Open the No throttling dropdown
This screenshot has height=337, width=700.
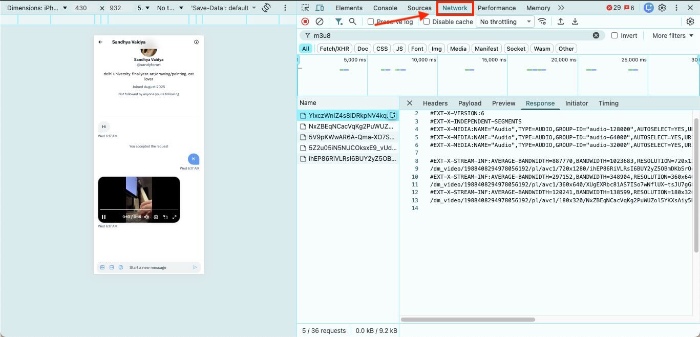point(504,22)
